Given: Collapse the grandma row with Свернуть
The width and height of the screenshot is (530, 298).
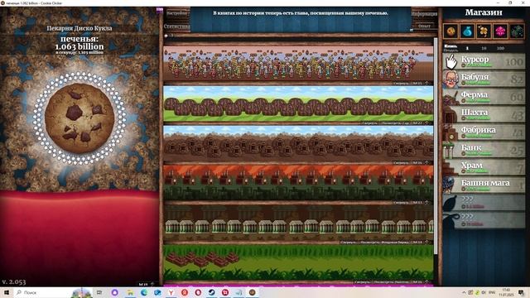Looking at the screenshot, I should point(401,83).
